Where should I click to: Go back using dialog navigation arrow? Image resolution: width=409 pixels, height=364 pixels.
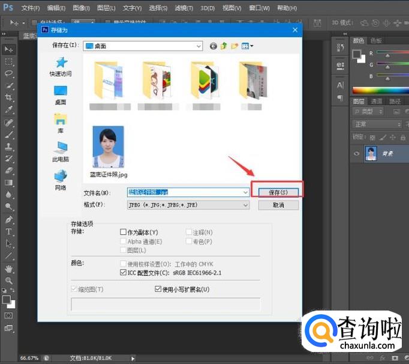[x=213, y=46]
